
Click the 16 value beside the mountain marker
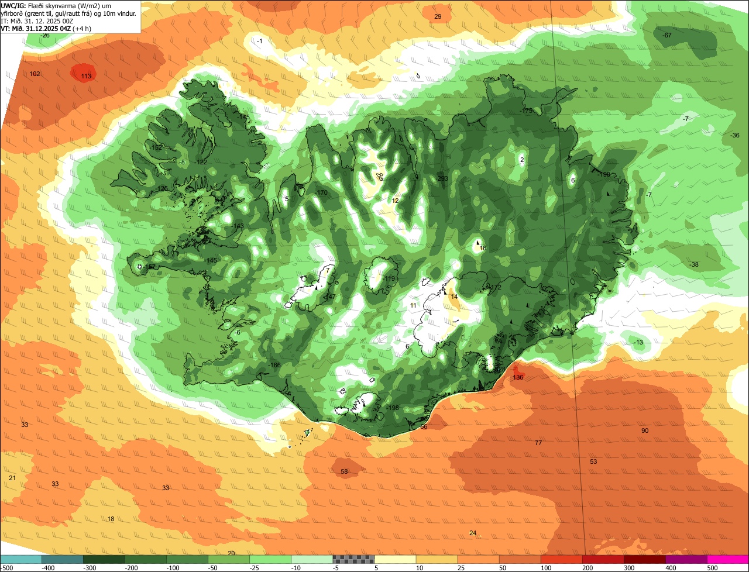click(x=483, y=248)
